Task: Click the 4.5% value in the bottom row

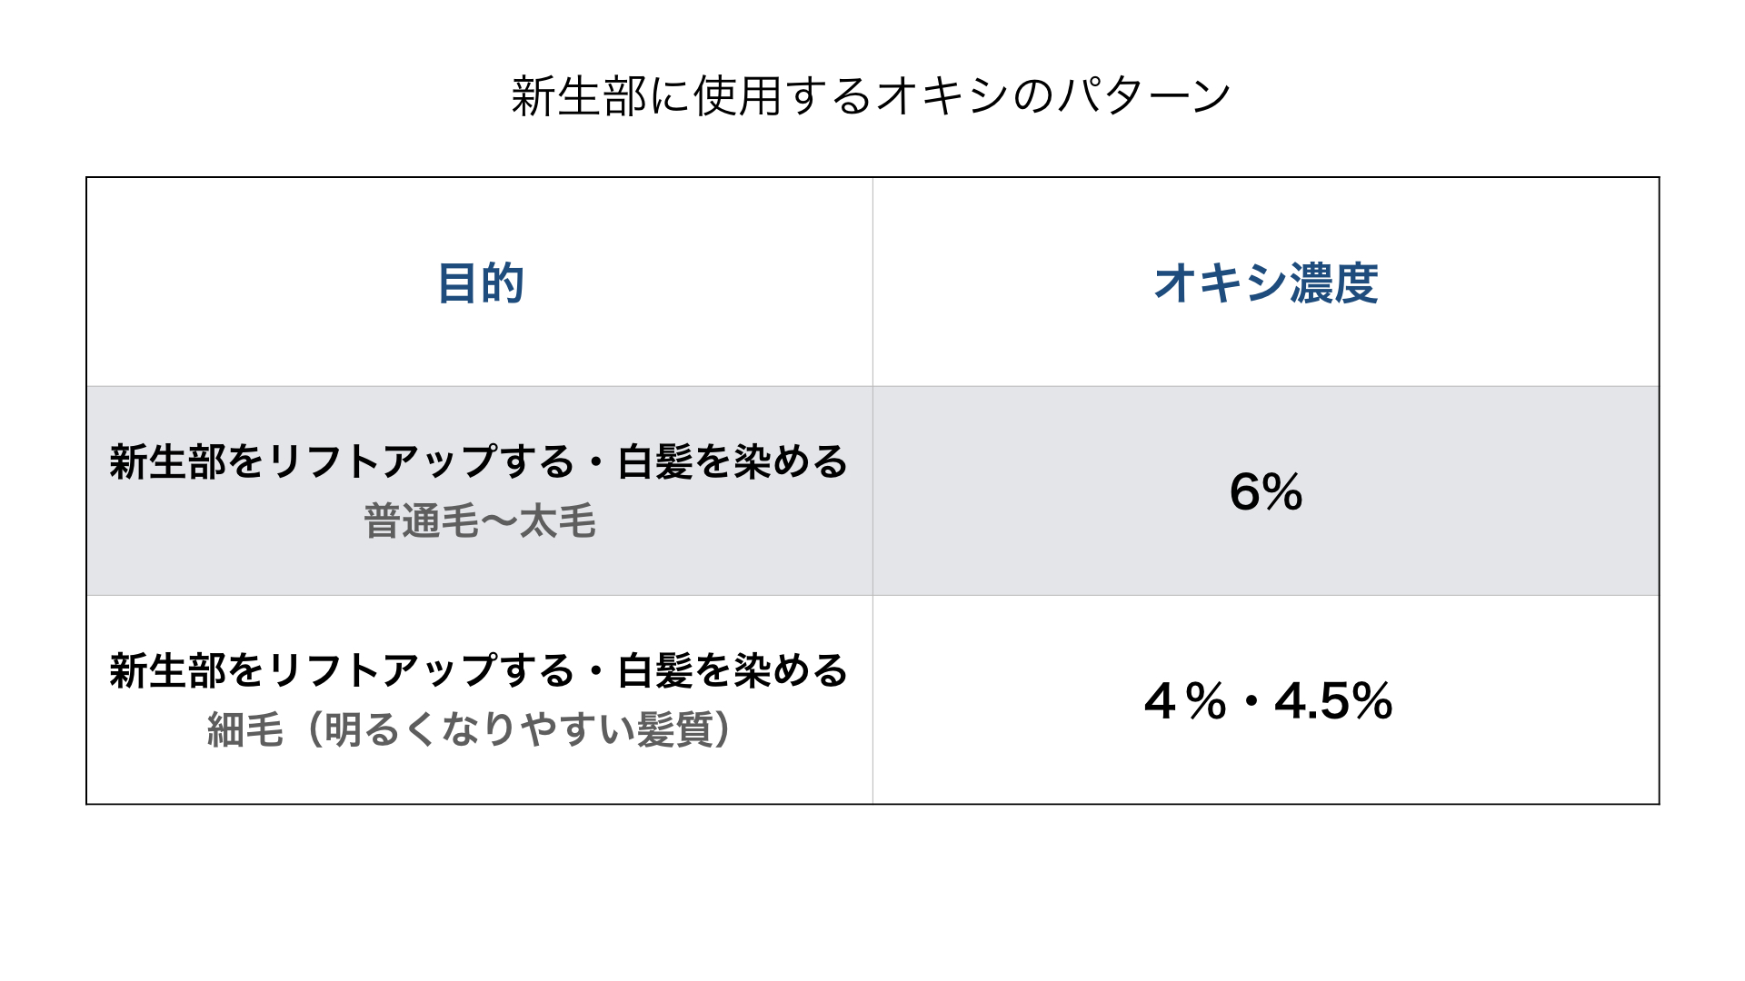Action: (x=1333, y=701)
